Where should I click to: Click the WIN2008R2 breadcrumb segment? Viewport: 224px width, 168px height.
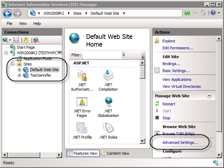tap(54, 13)
